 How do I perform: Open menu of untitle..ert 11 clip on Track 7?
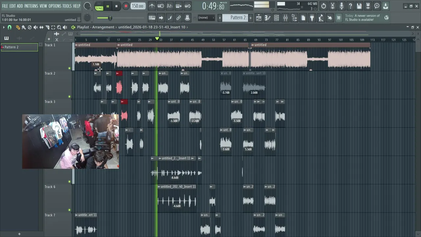point(77,215)
